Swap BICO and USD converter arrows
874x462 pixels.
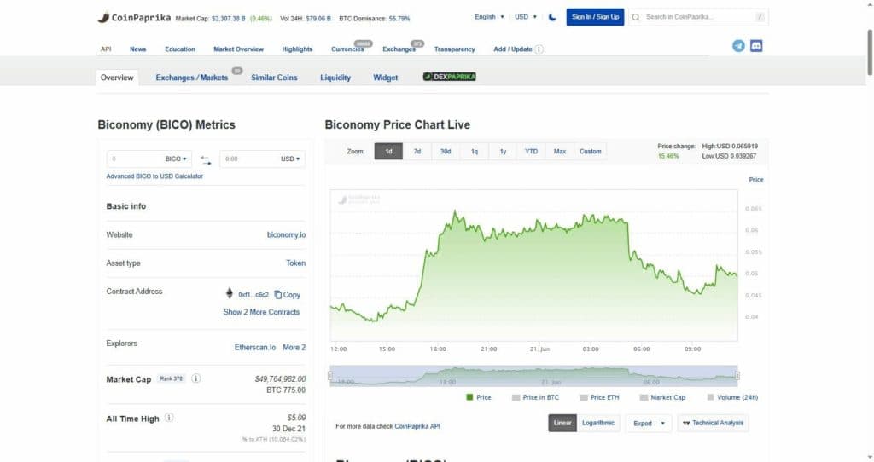(206, 160)
